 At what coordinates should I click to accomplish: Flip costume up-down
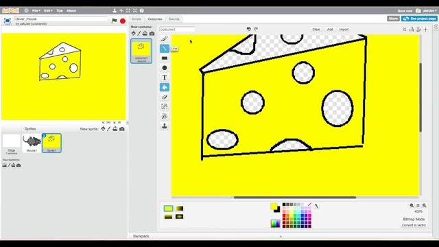coord(418,29)
